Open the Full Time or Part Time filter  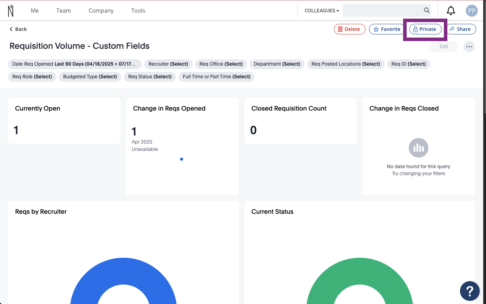click(217, 77)
